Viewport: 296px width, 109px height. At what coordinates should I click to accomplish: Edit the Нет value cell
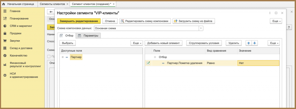(258, 63)
